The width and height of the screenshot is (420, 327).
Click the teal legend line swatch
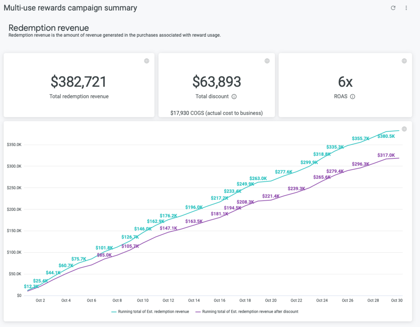click(114, 312)
